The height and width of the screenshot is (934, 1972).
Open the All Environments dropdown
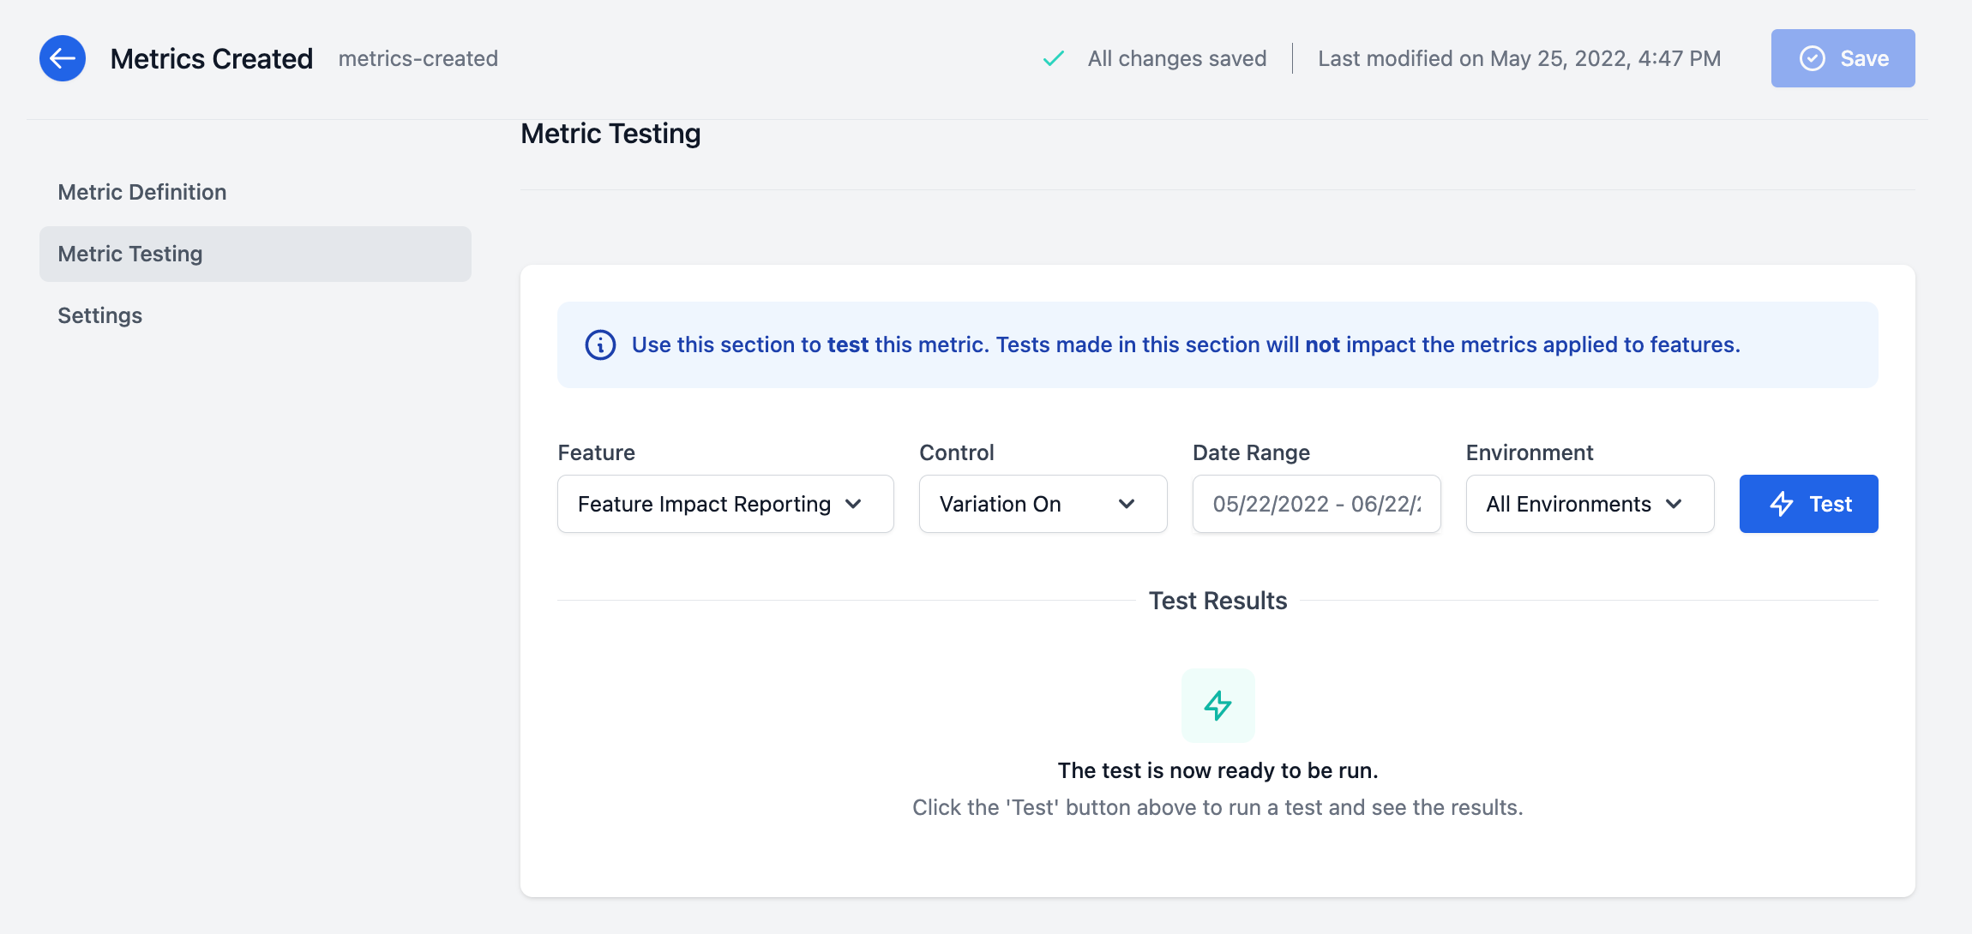[1589, 504]
